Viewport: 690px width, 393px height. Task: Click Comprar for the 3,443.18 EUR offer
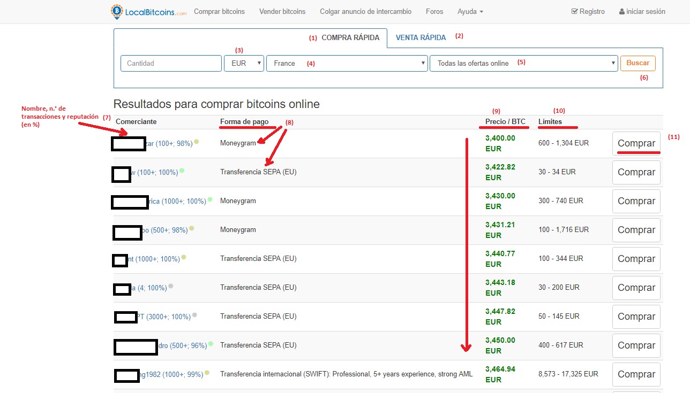[636, 288]
